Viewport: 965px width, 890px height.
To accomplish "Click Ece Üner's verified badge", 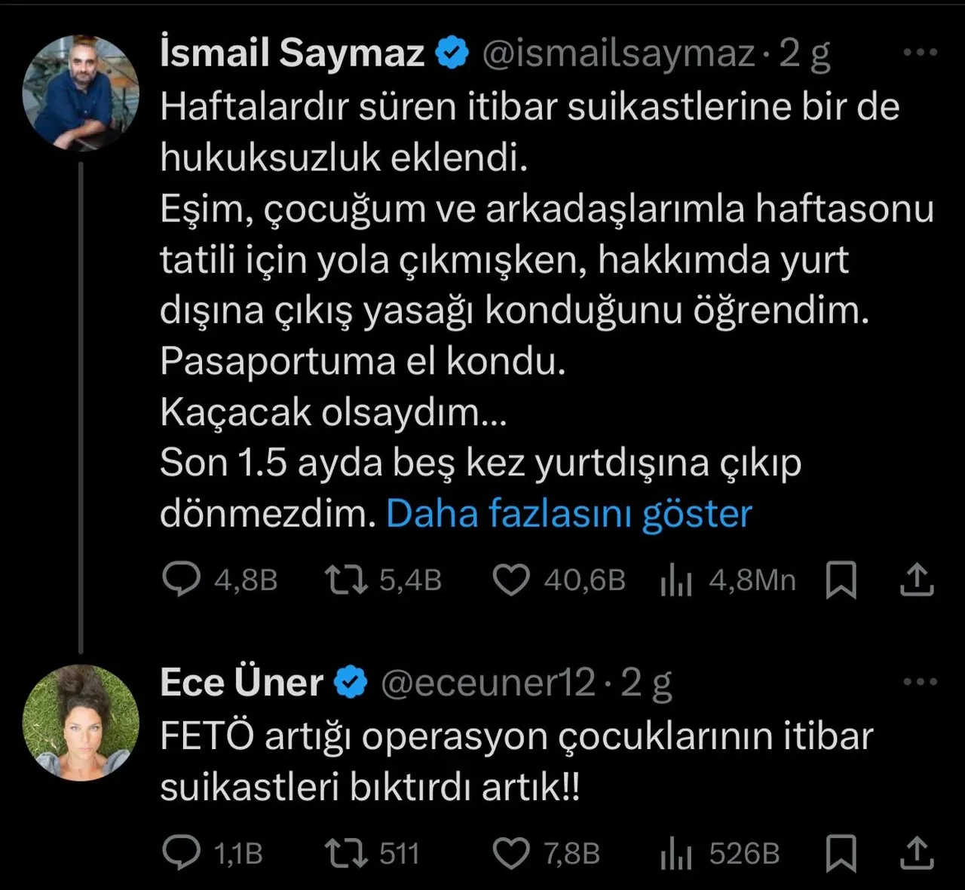I will [x=348, y=680].
